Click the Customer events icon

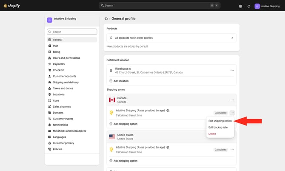(x=49, y=119)
